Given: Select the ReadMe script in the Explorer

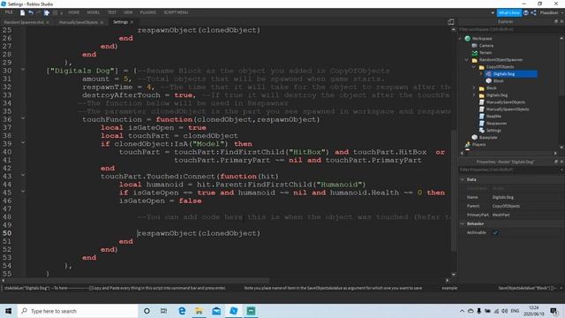Looking at the screenshot, I should 493,116.
